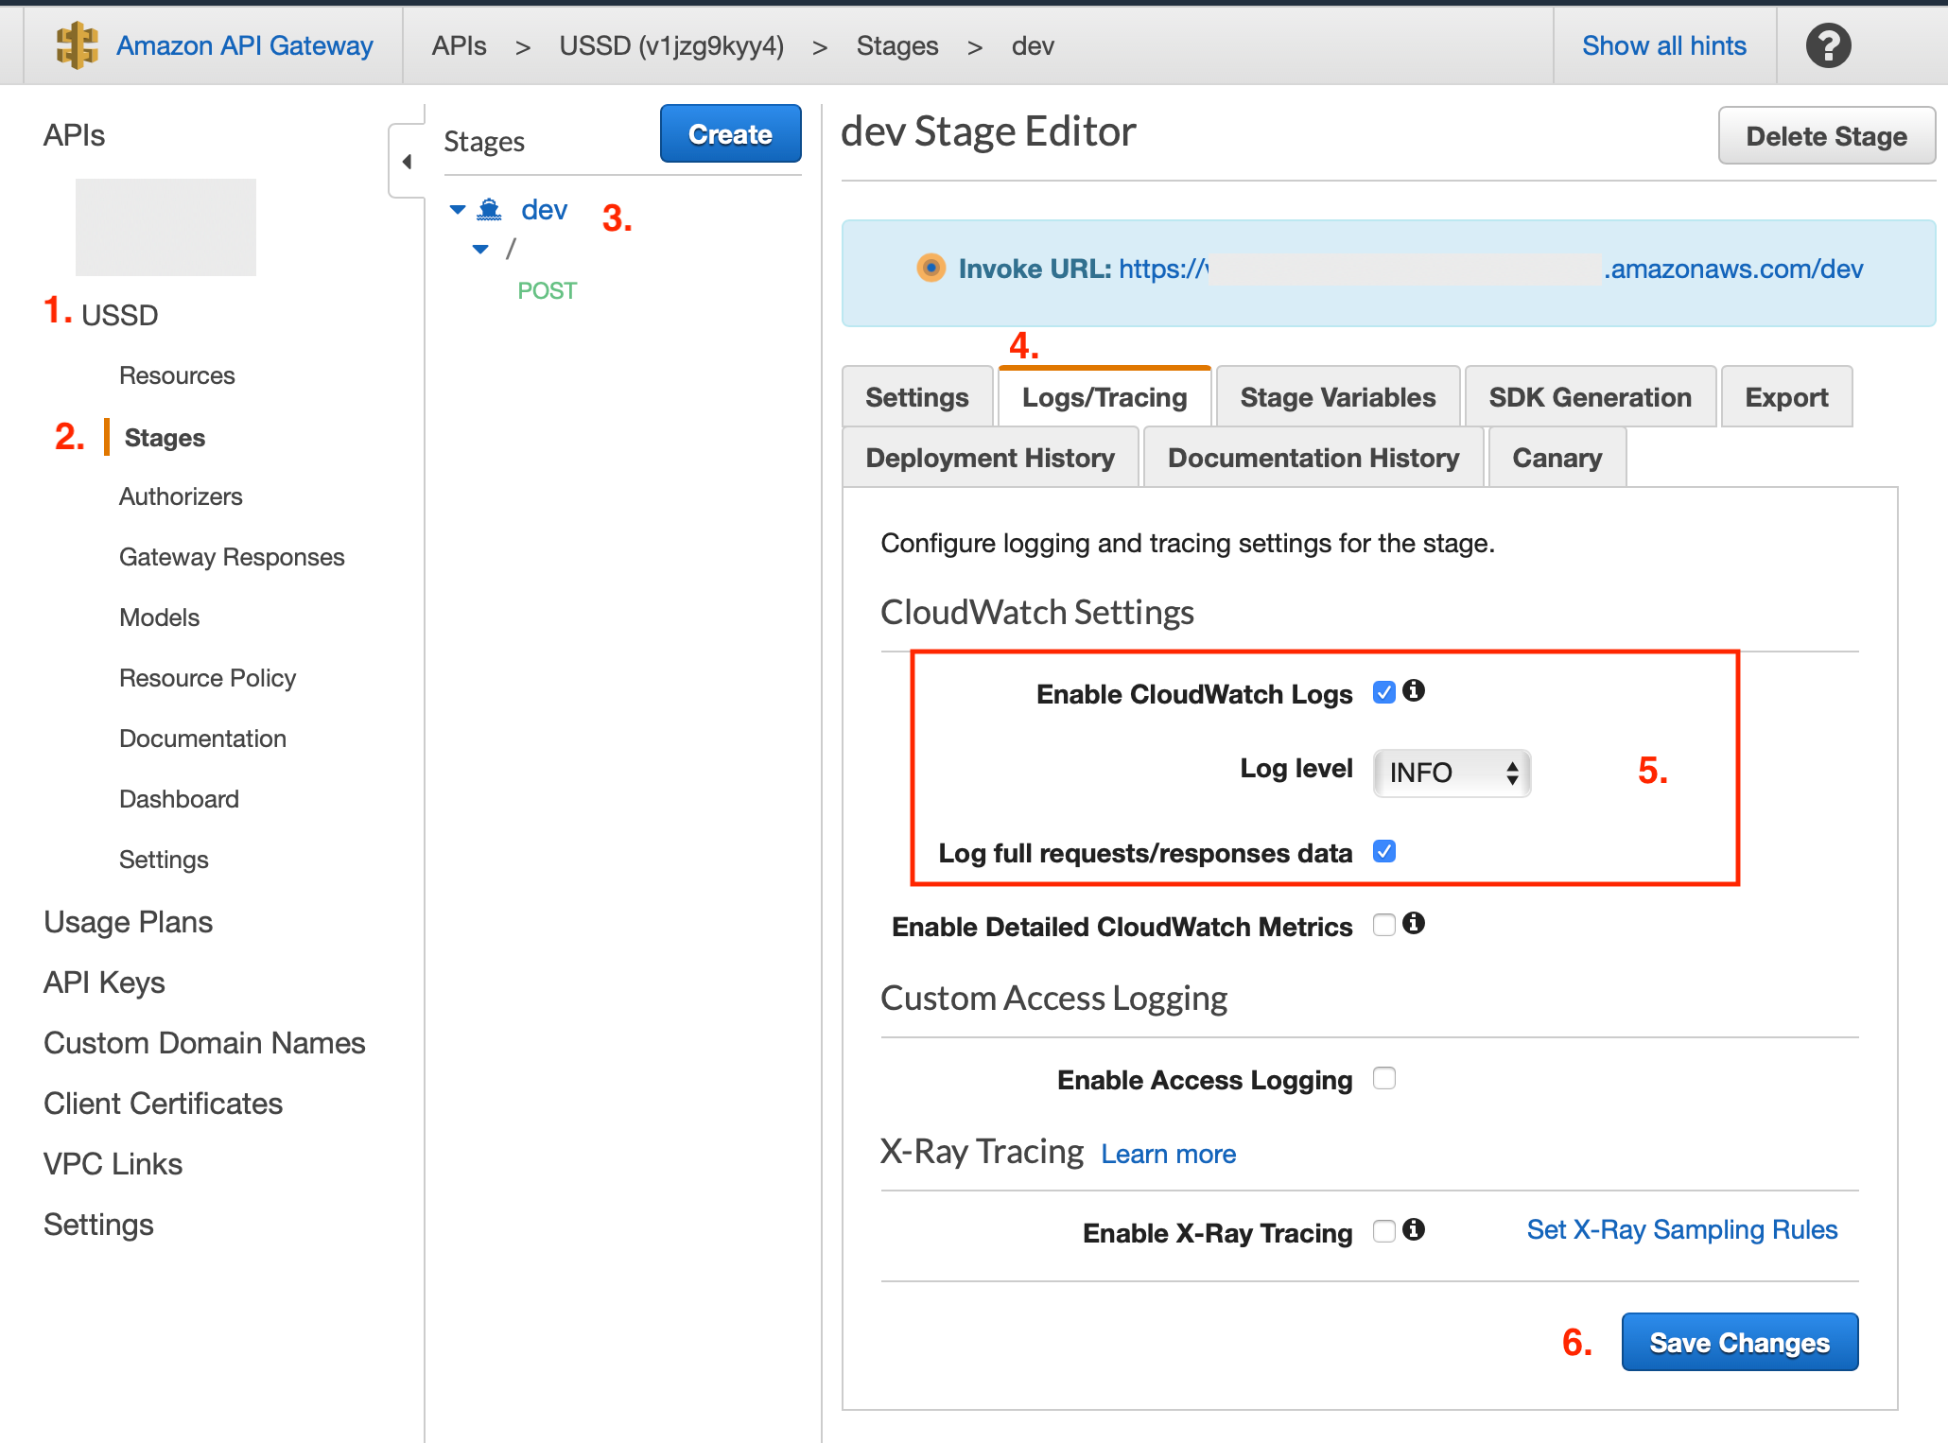Image resolution: width=1948 pixels, height=1443 pixels.
Task: Open info icon beside Detailed CloudWatch Metrics
Action: click(x=1414, y=923)
